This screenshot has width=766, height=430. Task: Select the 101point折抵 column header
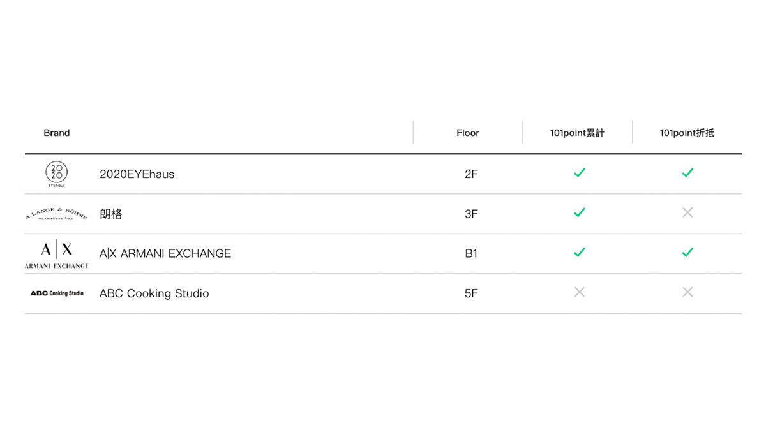pyautogui.click(x=687, y=133)
